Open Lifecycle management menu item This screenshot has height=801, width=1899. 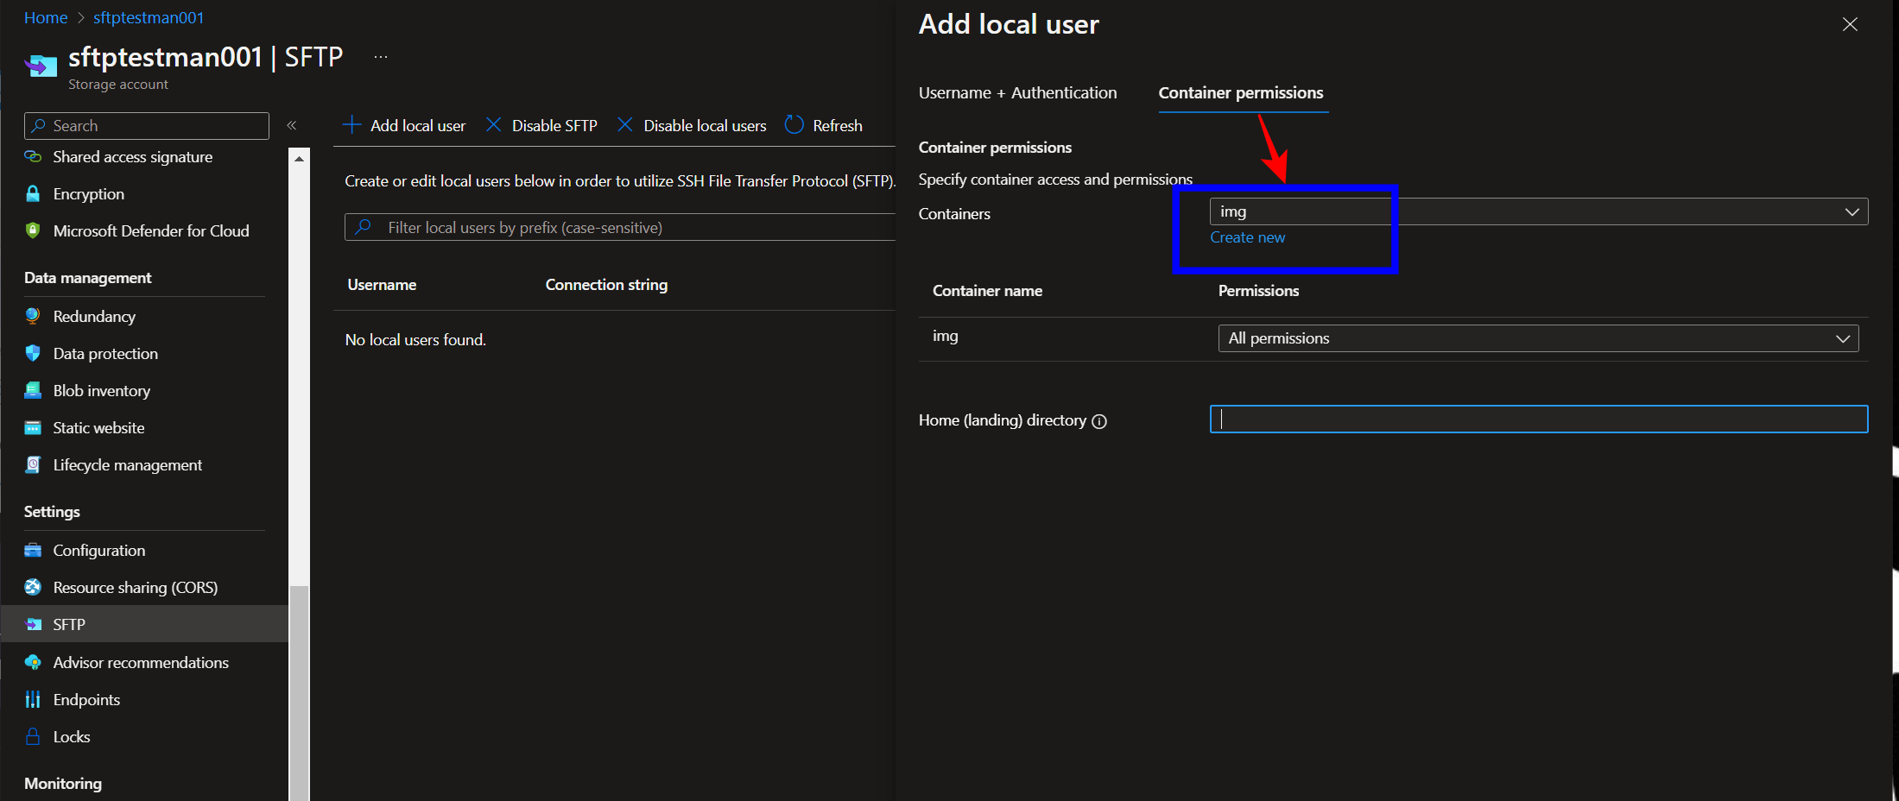click(128, 464)
